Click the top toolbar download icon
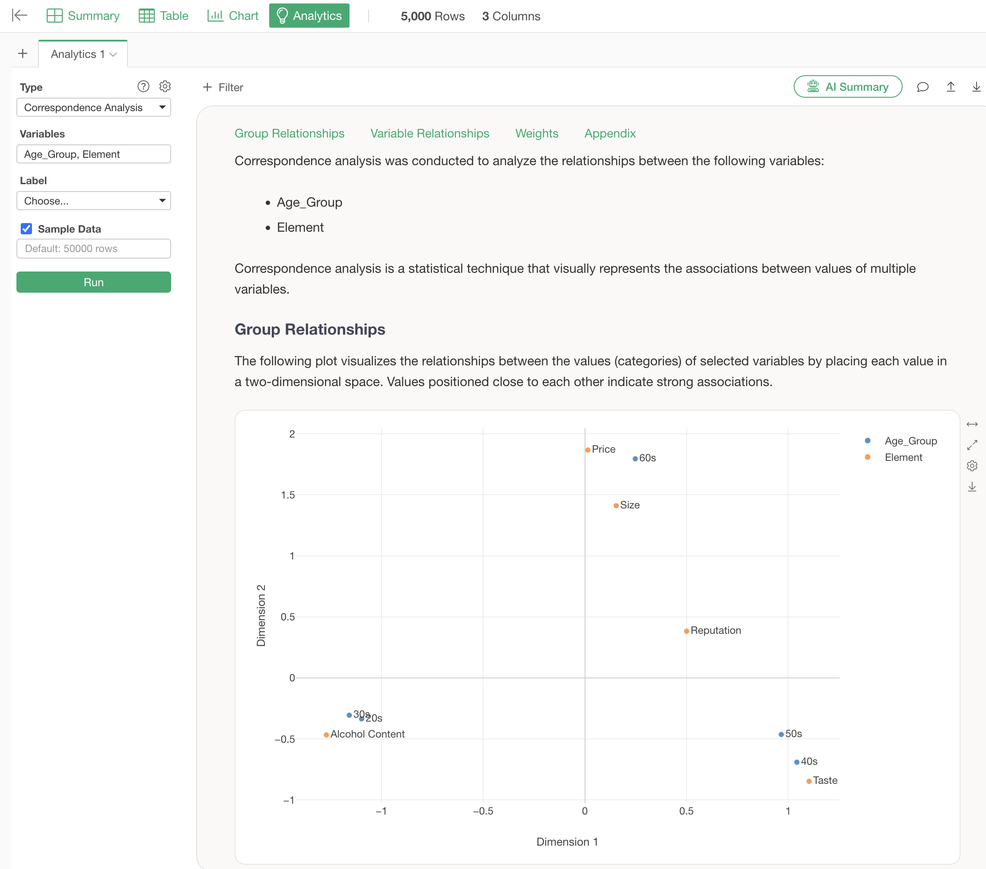This screenshot has height=869, width=986. (x=976, y=87)
